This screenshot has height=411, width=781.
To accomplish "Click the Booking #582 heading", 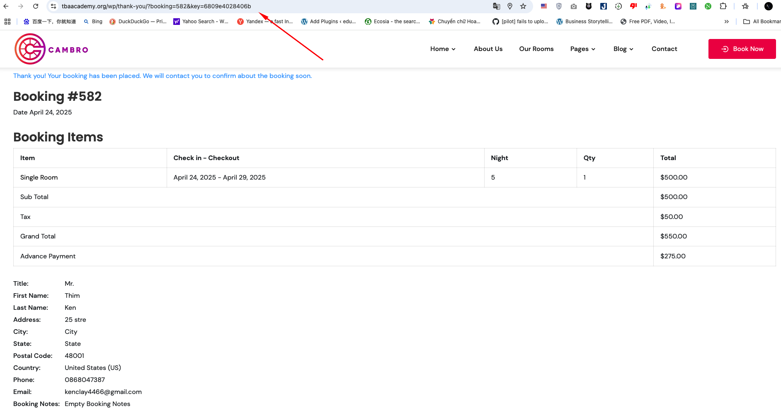I will [x=57, y=96].
